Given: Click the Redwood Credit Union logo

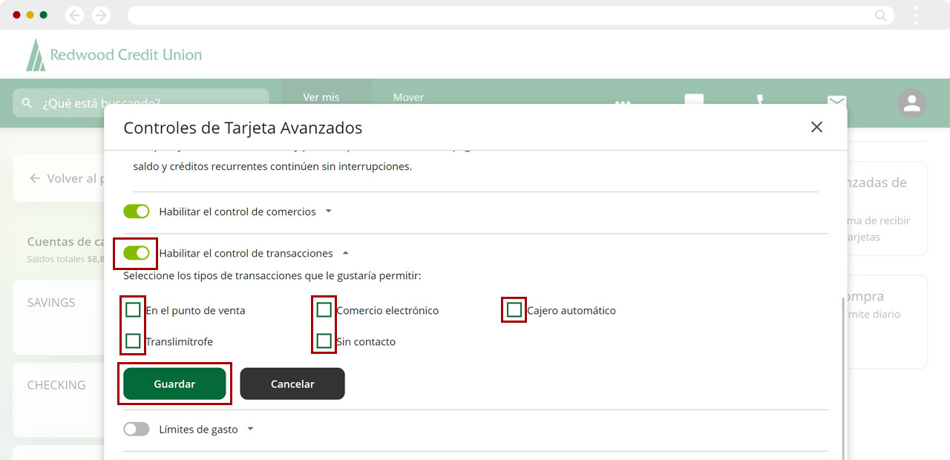Looking at the screenshot, I should pyautogui.click(x=114, y=55).
